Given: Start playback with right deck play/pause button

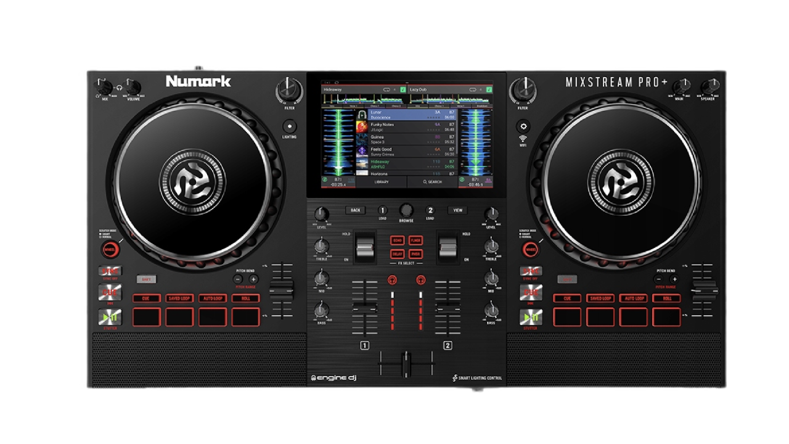Looking at the screenshot, I should [x=531, y=317].
